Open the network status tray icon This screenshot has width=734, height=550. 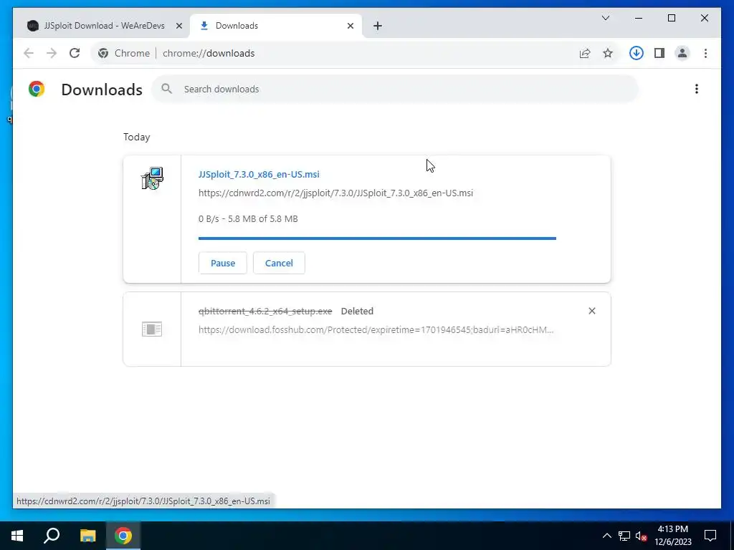pyautogui.click(x=624, y=536)
